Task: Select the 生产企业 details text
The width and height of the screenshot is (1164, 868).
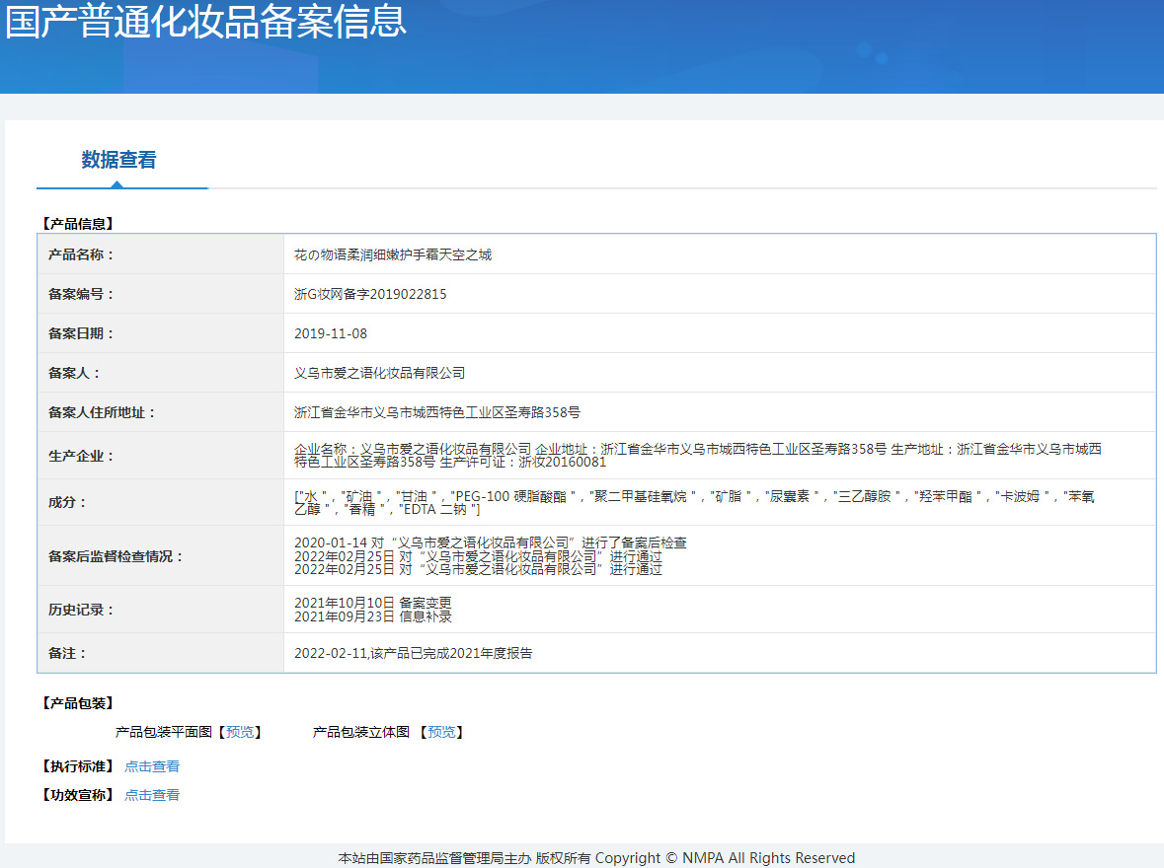Action: point(698,456)
